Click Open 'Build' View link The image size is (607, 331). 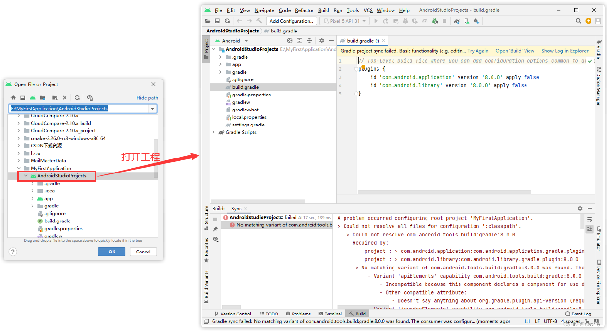(515, 51)
